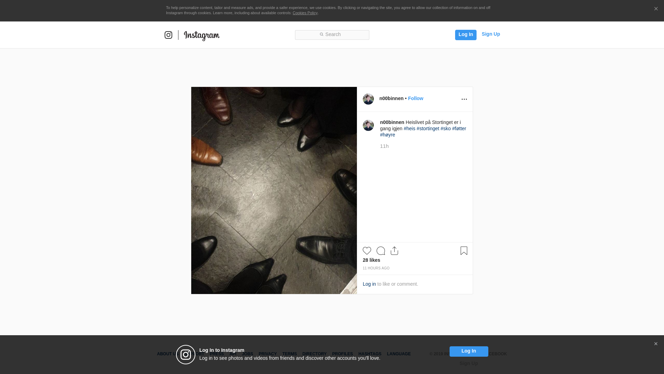View the 28 likes count
Screen dimensions: 664x374
(x=371, y=260)
